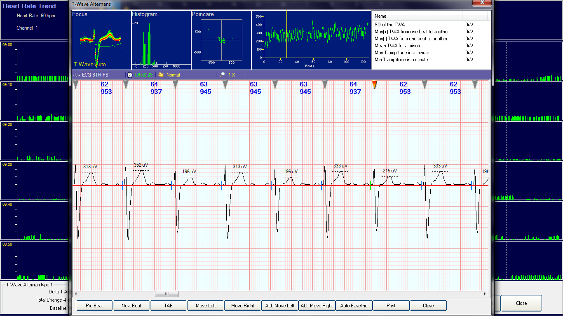Click Move Right button
Image resolution: width=563 pixels, height=316 pixels.
tap(243, 306)
